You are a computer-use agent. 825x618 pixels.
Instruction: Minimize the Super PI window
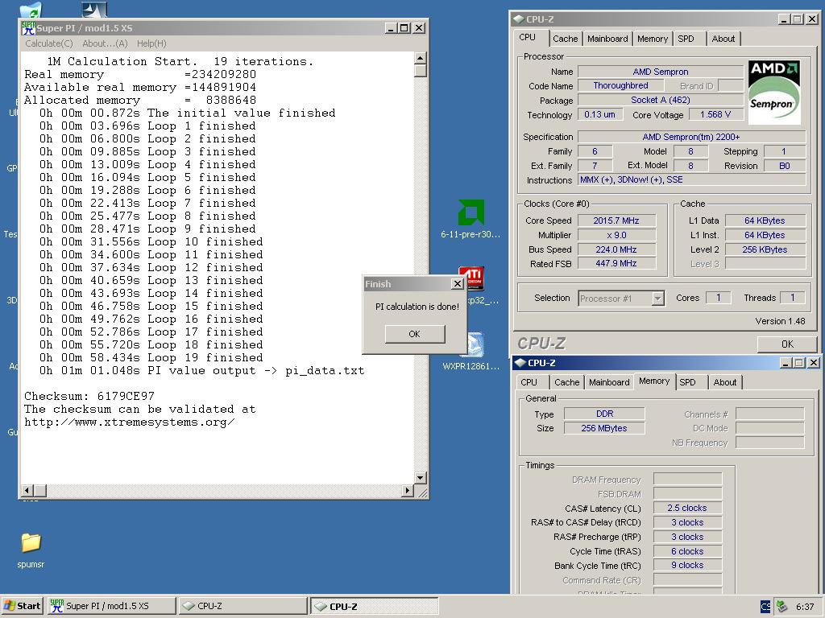[390, 28]
